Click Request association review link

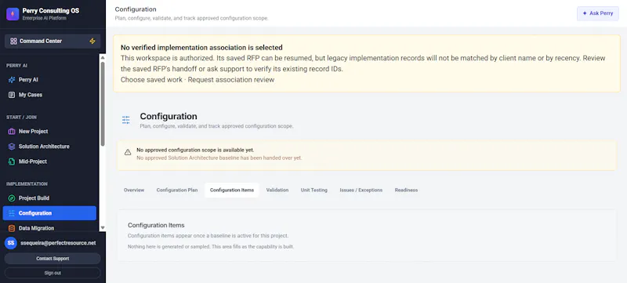[x=231, y=79]
